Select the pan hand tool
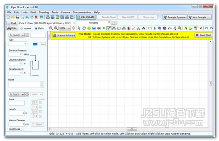The image size is (219, 141). (84, 28)
